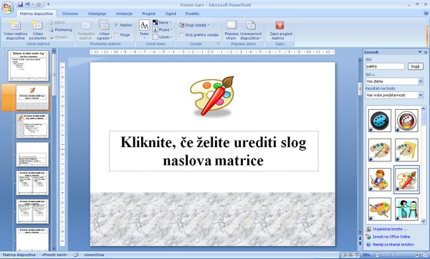Expand the Pisave theme fonts dropdown
The width and height of the screenshot is (430, 259).
click(x=163, y=29)
